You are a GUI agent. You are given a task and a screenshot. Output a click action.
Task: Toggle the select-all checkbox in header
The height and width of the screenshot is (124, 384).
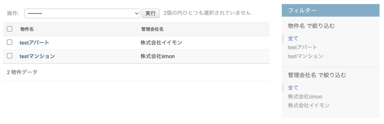(10, 29)
